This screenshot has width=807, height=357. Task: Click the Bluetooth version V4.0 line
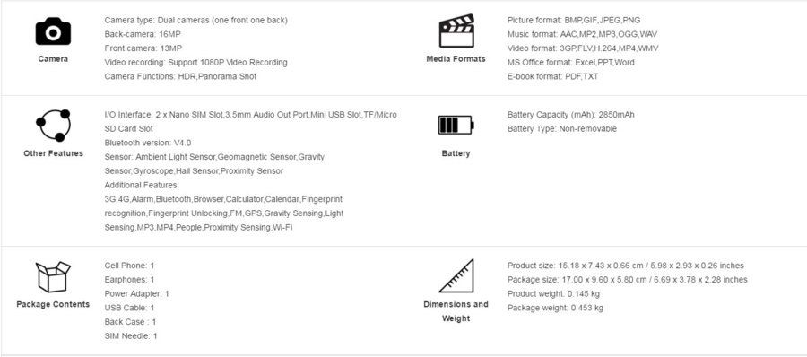pyautogui.click(x=148, y=143)
